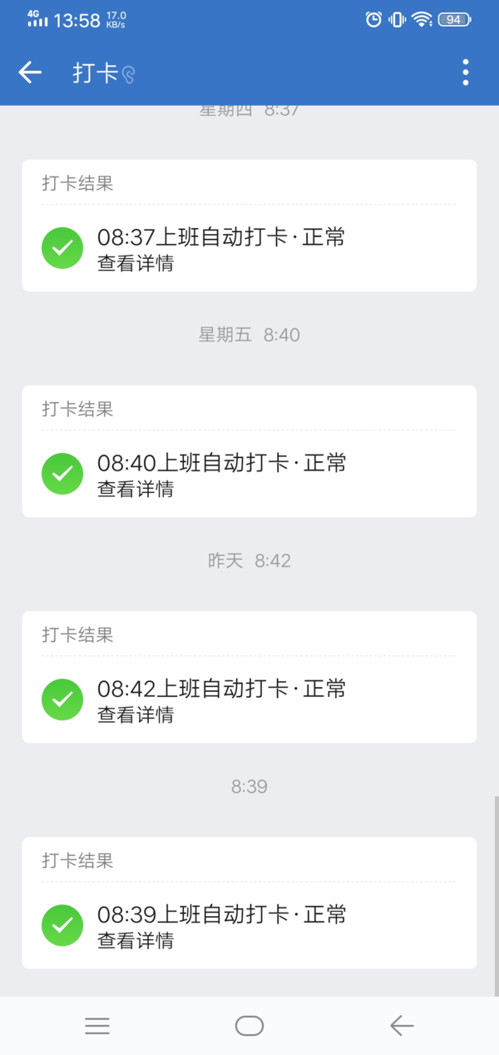The image size is (499, 1055).
Task: Tap green checkmark for 08:39 punch
Action: pos(62,925)
